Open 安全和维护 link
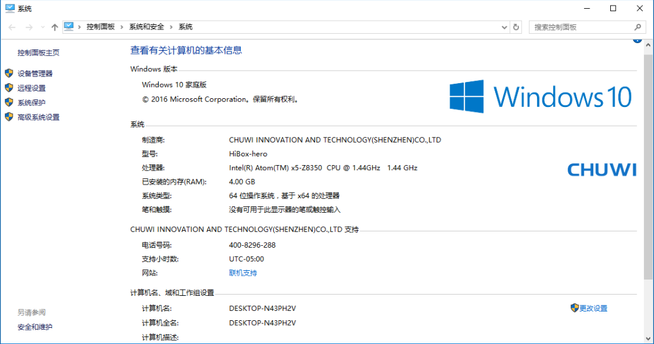 coord(35,327)
